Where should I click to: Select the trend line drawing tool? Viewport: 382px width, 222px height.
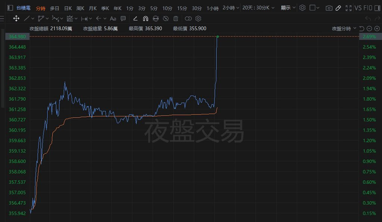[x=27, y=18]
